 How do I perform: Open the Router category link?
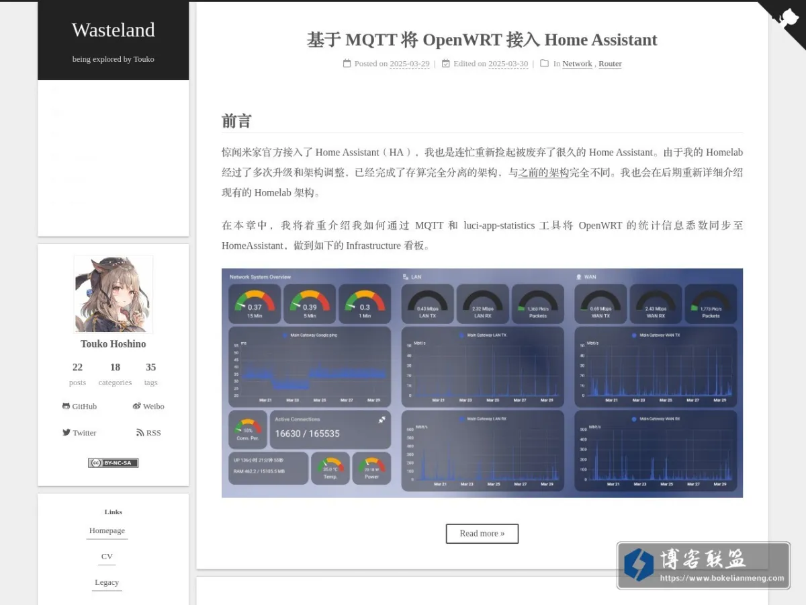click(x=610, y=64)
